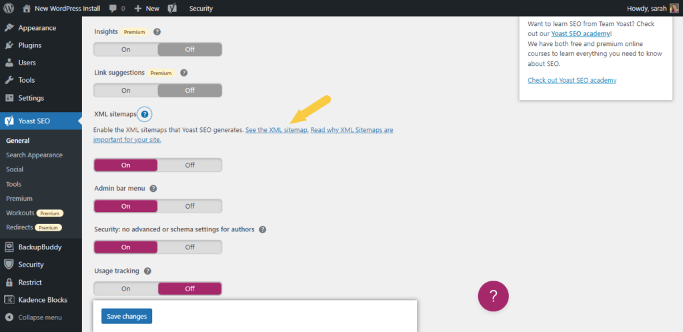
Task: Click the Insights help question mark icon
Action: 157,32
